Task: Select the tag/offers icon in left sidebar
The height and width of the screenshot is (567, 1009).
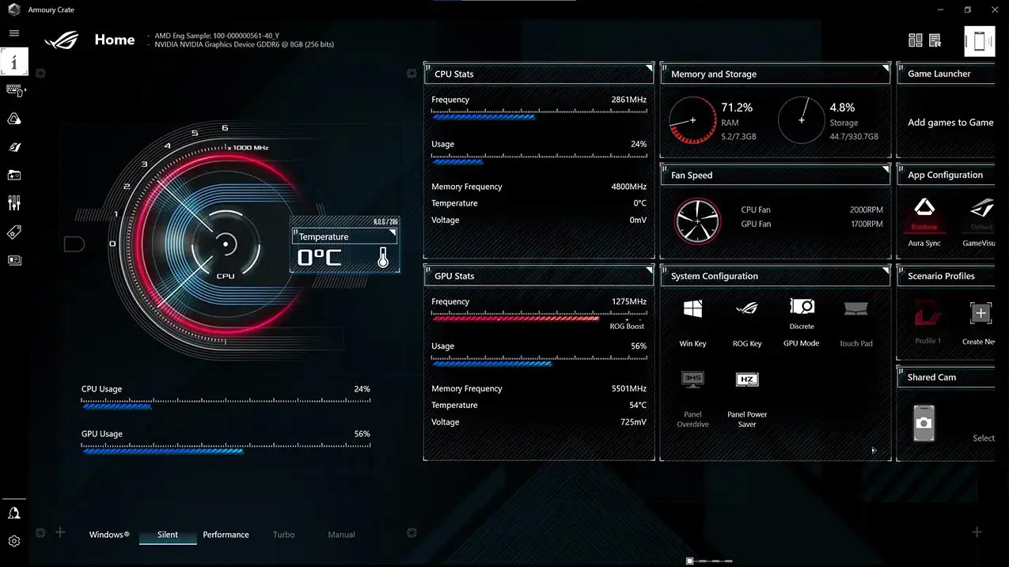Action: (16, 232)
